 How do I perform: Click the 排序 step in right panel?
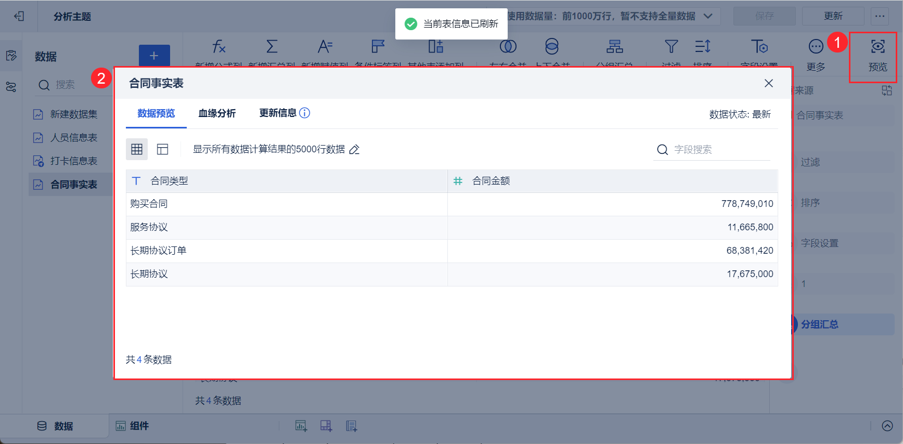[844, 203]
